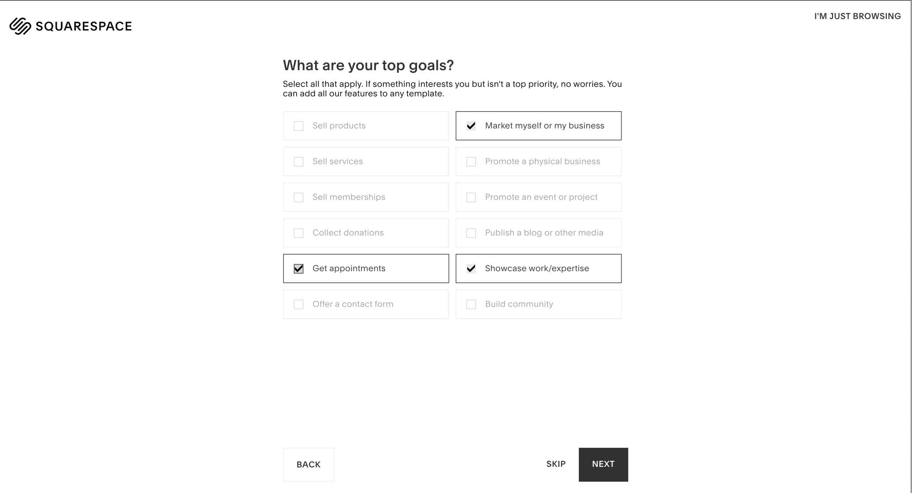Viewport: 912px width, 493px height.
Task: Click the SQUARESPACE wordmark text
Action: click(84, 26)
